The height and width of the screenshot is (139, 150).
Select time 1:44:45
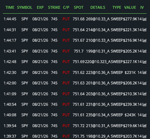click(10, 19)
